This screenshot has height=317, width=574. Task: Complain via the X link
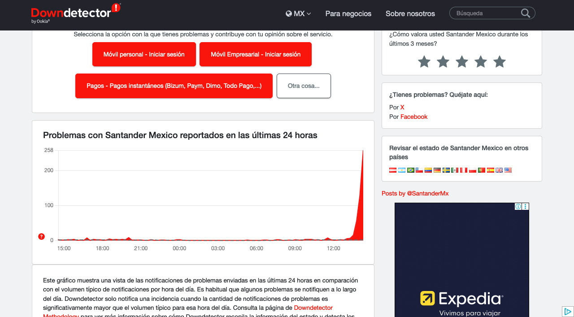[x=402, y=107]
